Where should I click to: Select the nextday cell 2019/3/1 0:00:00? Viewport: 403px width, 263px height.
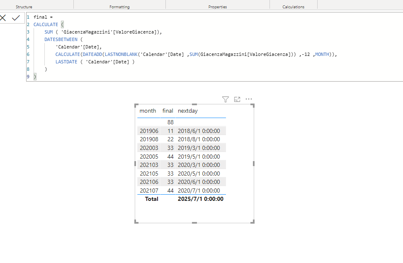(199, 148)
